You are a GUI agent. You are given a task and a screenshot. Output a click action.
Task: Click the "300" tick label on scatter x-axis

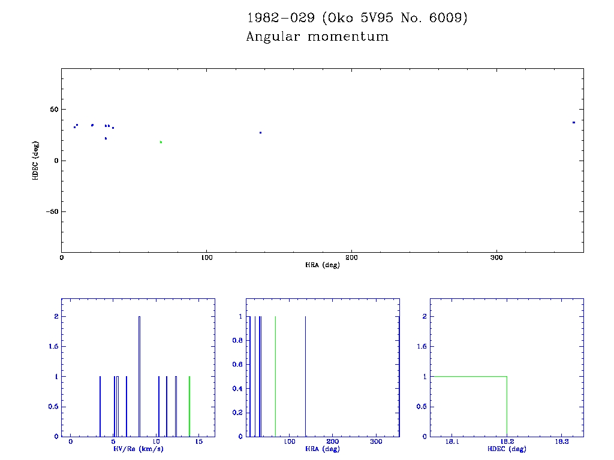[x=496, y=258]
